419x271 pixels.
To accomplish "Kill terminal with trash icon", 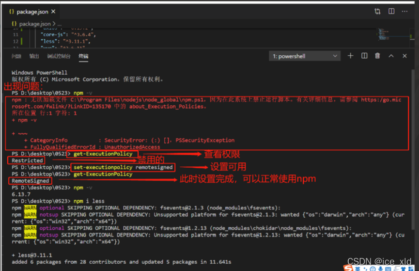I will [377, 56].
